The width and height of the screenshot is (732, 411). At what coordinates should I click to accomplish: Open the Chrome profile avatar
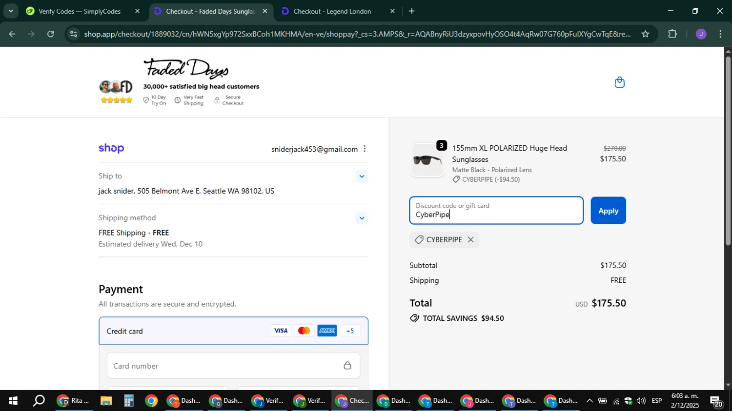(701, 34)
